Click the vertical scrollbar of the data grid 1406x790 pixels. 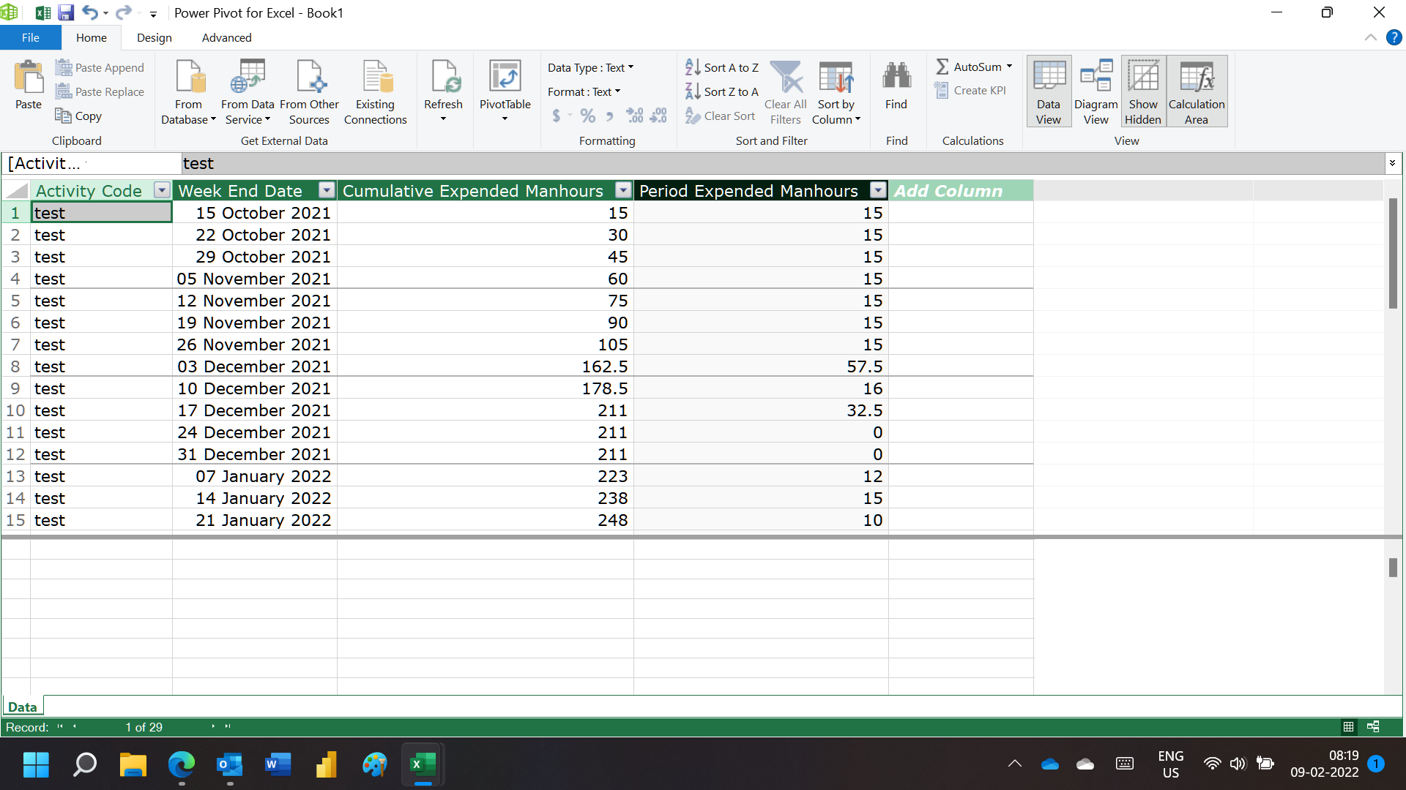(x=1393, y=253)
